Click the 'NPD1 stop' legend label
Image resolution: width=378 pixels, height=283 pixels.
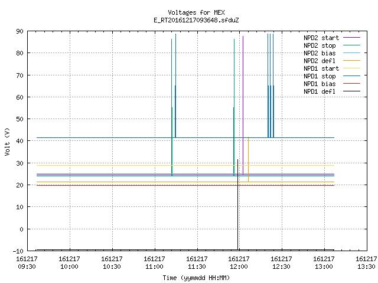(320, 76)
